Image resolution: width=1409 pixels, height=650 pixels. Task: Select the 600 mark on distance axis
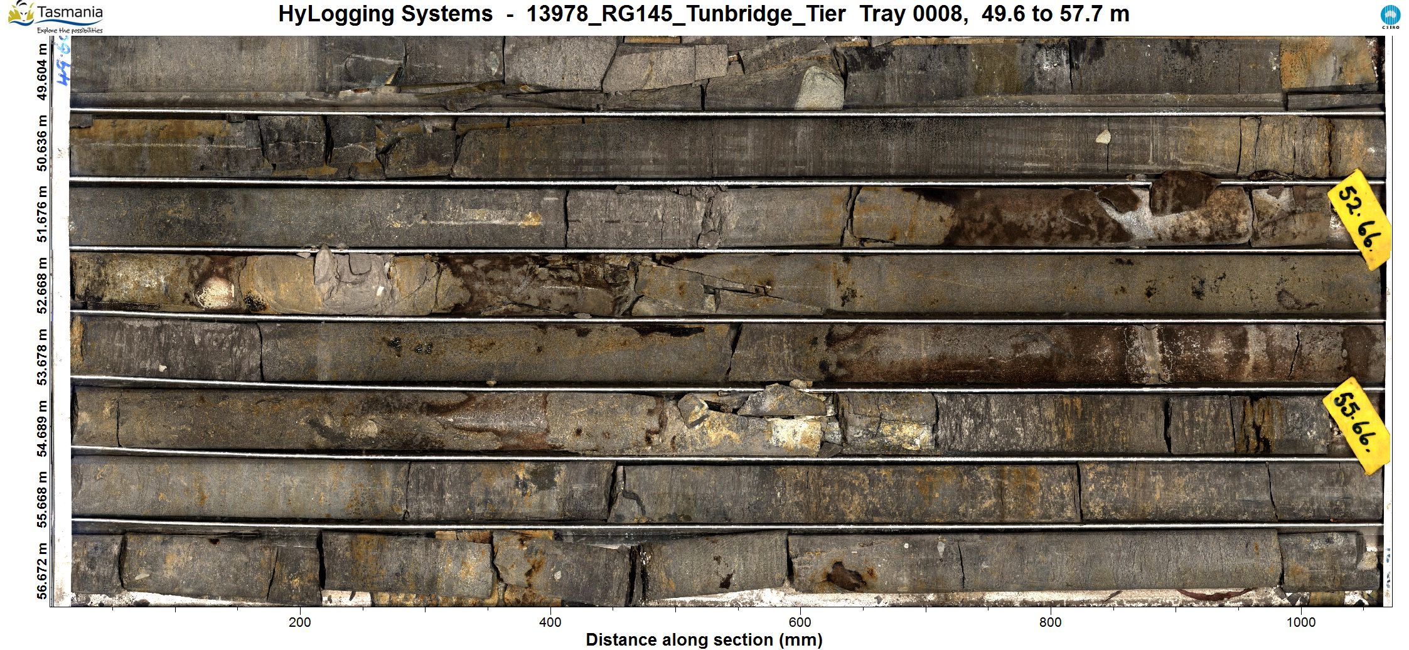click(x=800, y=622)
